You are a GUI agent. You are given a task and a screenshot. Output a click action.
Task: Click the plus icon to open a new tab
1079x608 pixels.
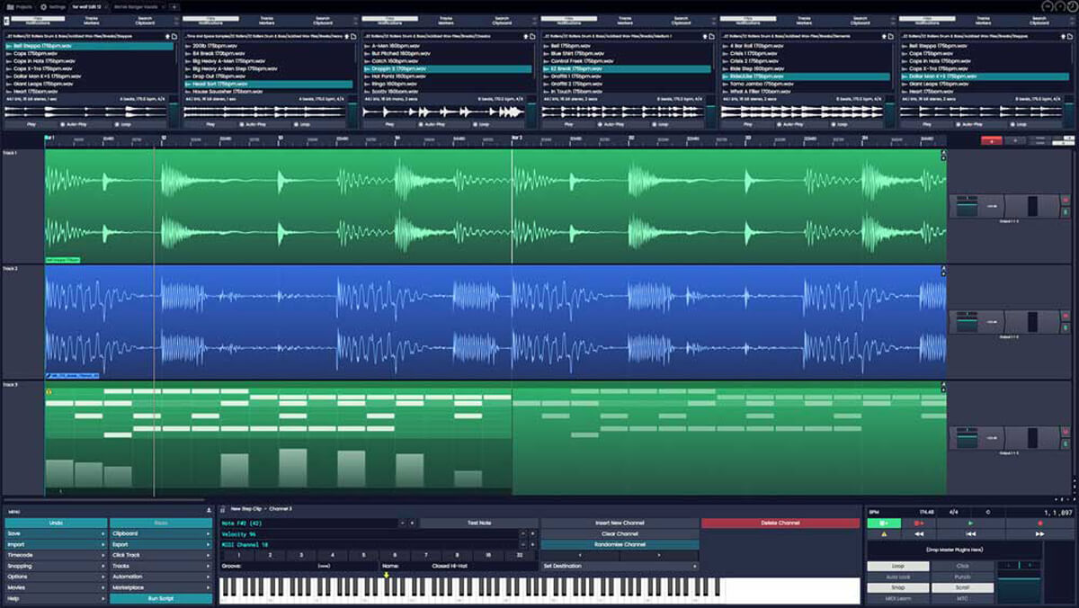pos(174,7)
